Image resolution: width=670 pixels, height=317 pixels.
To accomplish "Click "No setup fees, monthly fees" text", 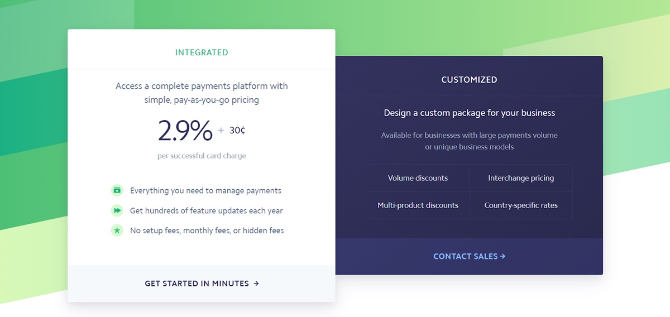I will [207, 230].
